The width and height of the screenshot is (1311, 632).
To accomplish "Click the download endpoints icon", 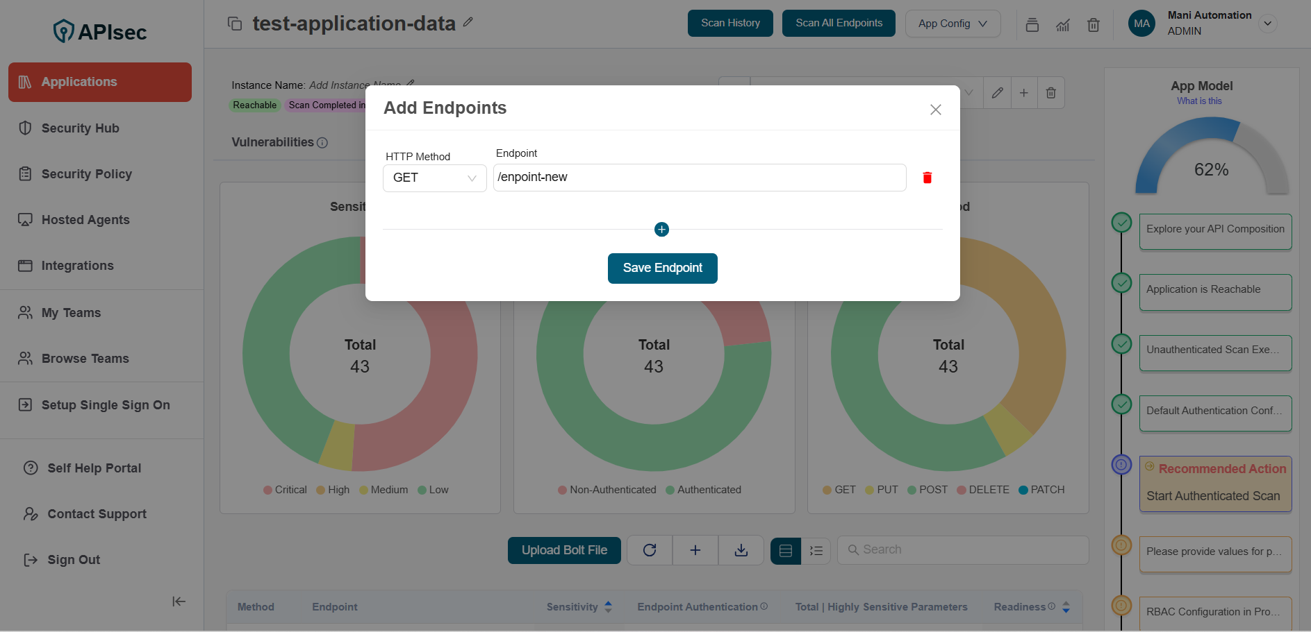I will tap(741, 549).
